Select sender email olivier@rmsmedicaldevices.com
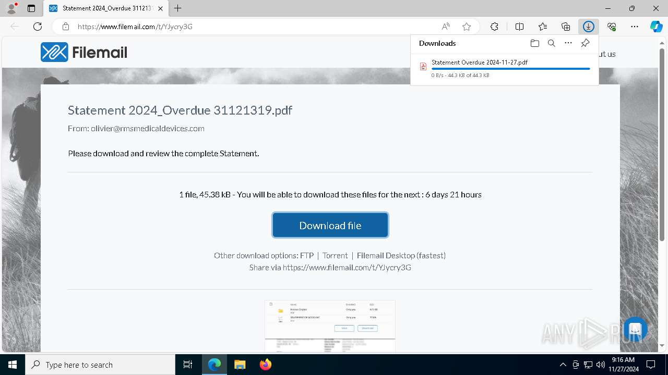 pyautogui.click(x=148, y=128)
